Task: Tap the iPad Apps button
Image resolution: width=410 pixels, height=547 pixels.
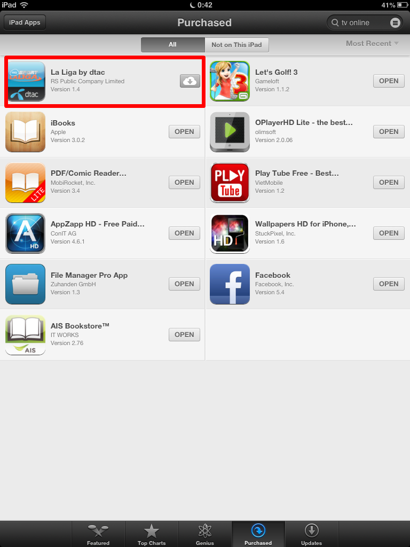Action: pos(25,22)
